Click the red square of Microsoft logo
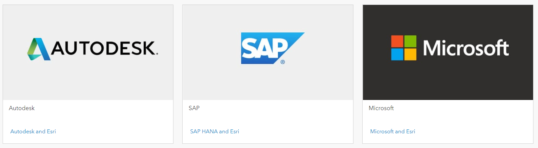Image resolution: width=538 pixels, height=148 pixels. [397, 41]
